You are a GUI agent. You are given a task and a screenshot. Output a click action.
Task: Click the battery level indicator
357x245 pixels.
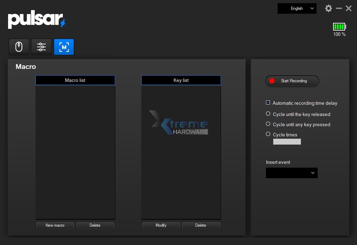tap(339, 27)
